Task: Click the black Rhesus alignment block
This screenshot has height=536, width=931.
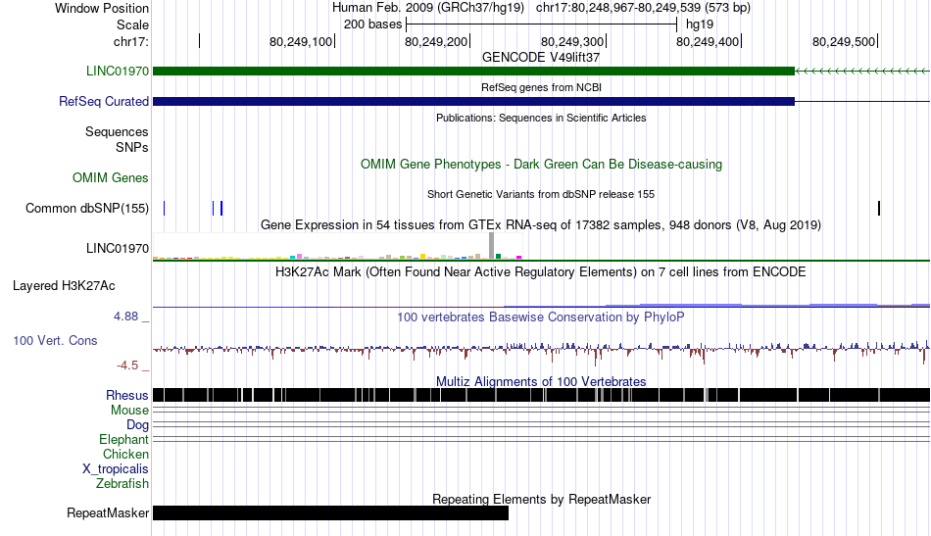Action: point(541,395)
